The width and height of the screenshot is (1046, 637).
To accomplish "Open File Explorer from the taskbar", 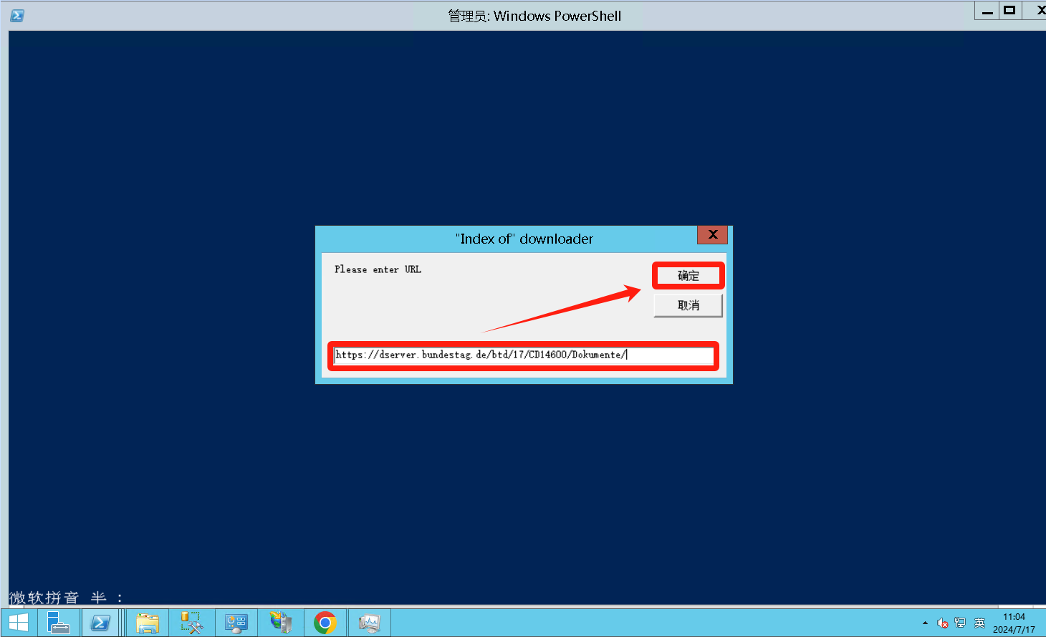I will (148, 623).
